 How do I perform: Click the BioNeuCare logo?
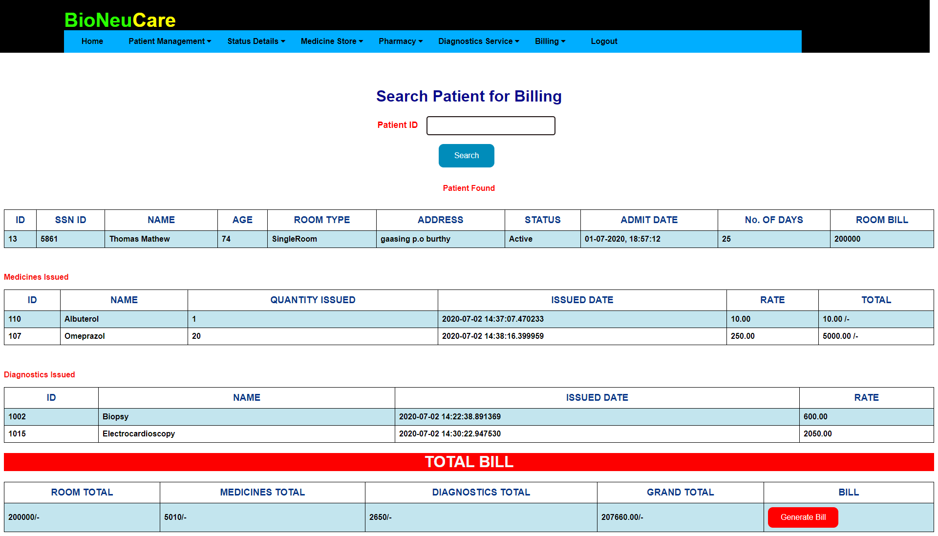point(120,20)
